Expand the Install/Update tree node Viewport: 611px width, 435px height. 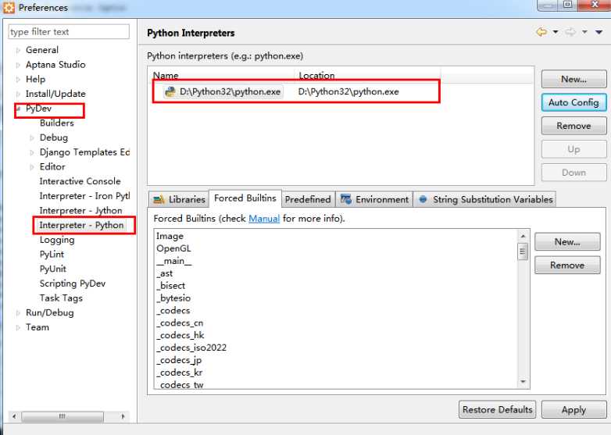[x=18, y=94]
